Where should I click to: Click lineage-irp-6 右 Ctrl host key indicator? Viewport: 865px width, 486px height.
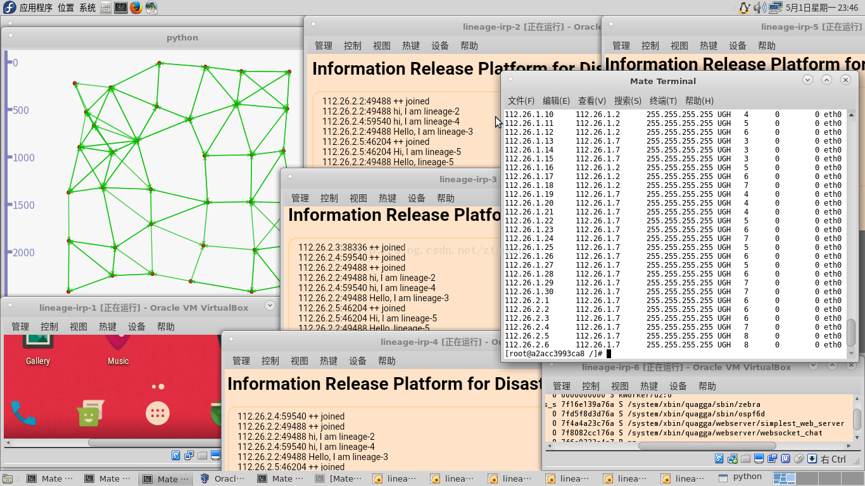coord(833,459)
